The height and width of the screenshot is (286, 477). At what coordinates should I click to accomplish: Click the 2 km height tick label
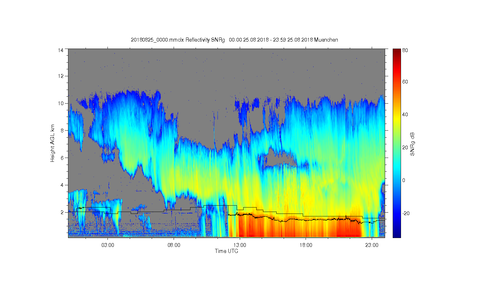point(62,212)
